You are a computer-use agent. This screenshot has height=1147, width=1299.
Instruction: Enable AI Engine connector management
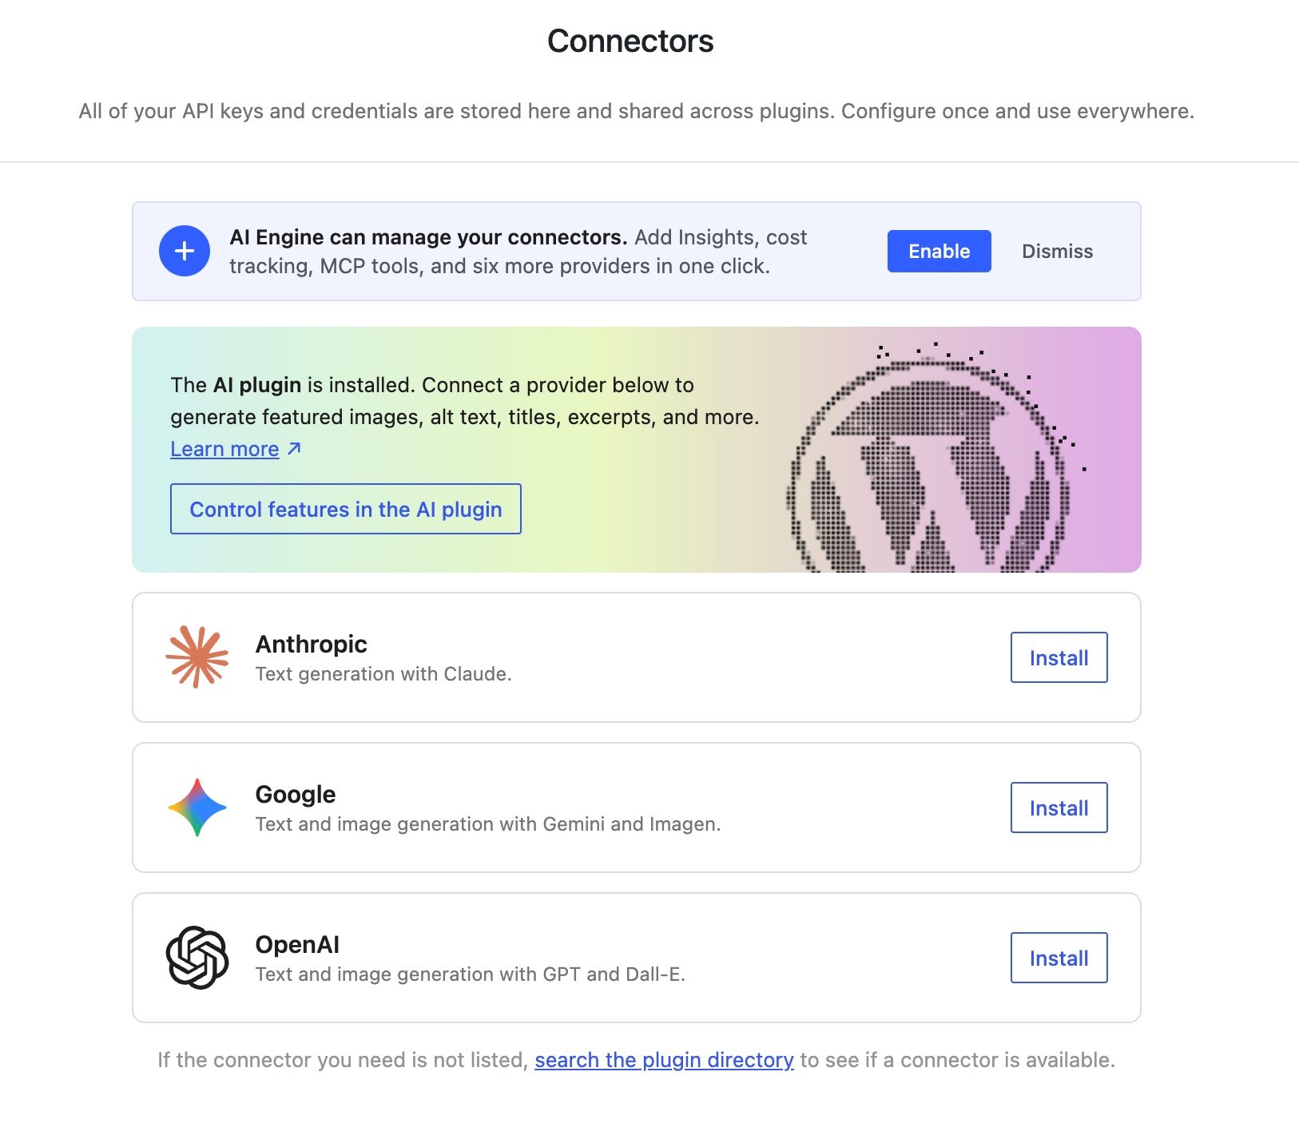[x=939, y=251]
